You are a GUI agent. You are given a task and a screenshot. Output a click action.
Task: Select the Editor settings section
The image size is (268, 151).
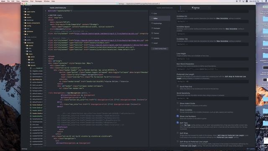pos(160,18)
